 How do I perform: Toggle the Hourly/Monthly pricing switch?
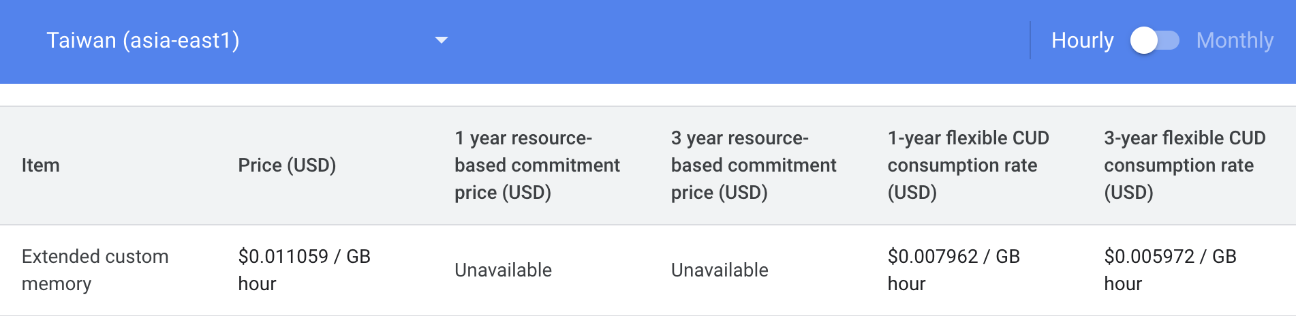pyautogui.click(x=1155, y=40)
